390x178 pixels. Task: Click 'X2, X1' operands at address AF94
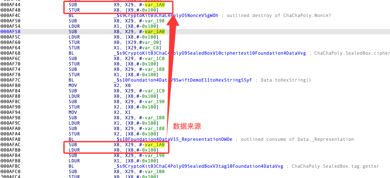[x=122, y=112]
